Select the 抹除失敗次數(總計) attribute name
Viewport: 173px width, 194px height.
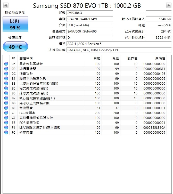click(34, 93)
